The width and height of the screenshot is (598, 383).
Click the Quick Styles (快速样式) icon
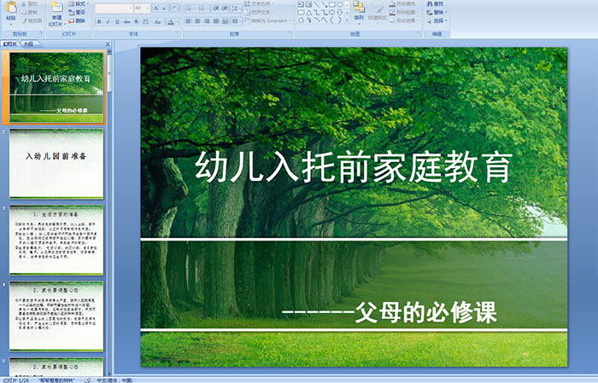(x=378, y=9)
